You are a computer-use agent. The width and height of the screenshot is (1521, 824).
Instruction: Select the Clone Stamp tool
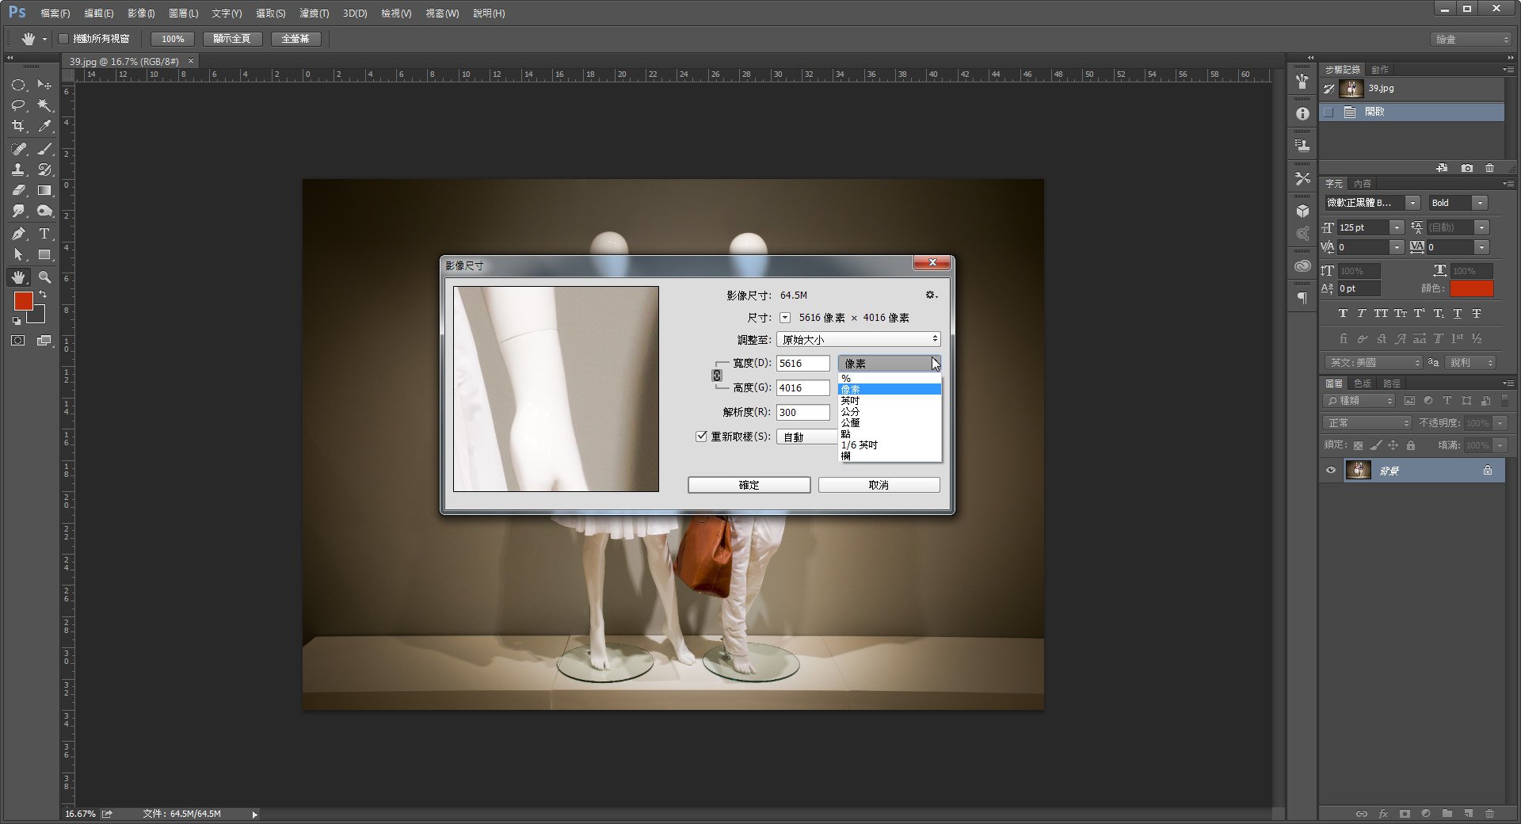18,170
